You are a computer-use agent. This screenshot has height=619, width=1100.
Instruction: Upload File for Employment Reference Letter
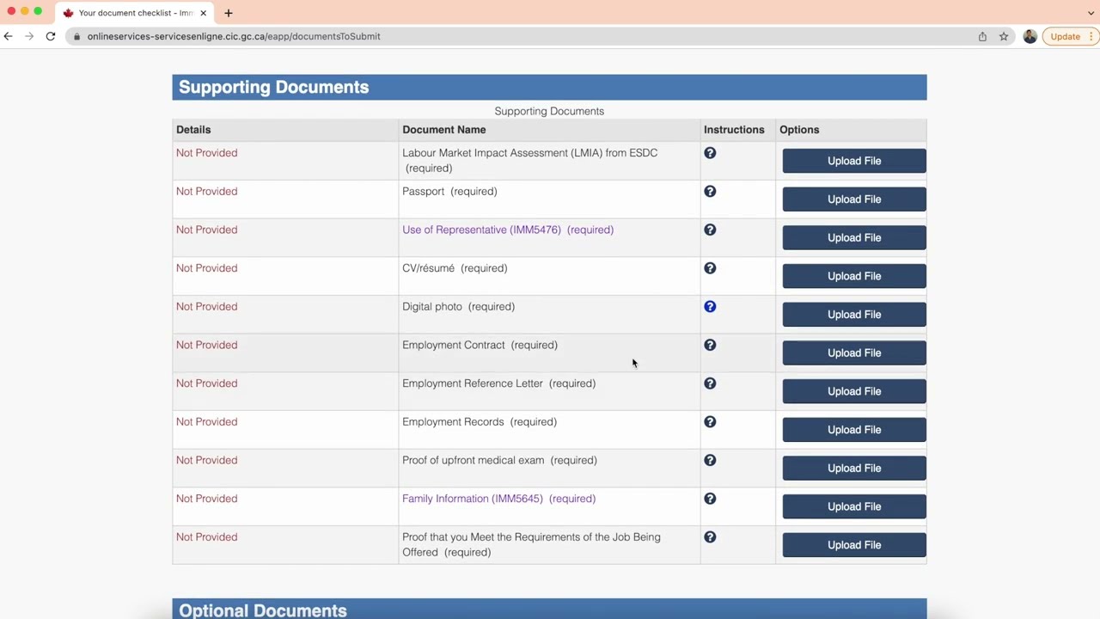click(854, 391)
